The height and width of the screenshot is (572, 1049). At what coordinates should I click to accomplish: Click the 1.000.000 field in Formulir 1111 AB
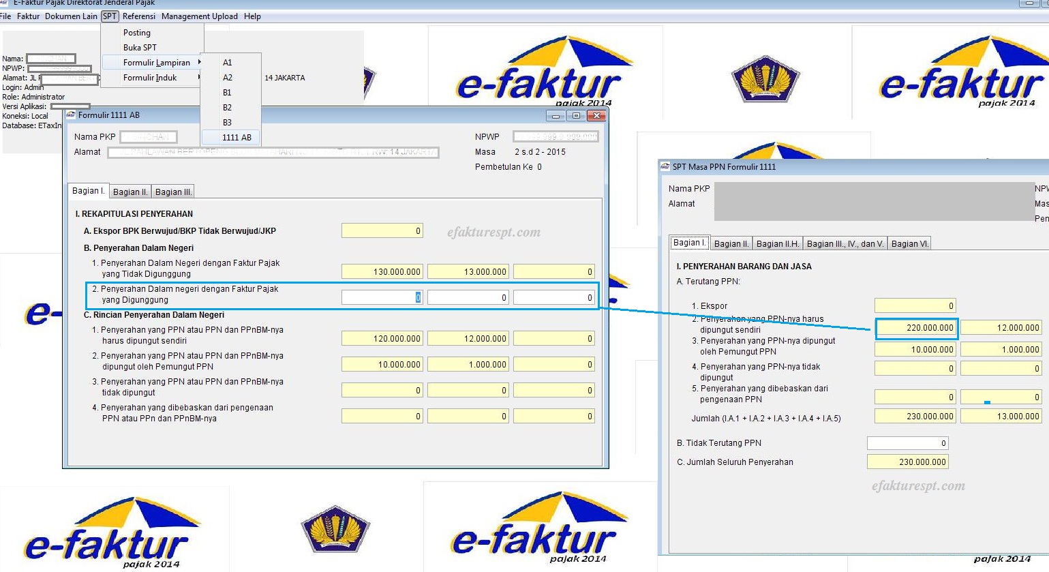[x=468, y=365]
